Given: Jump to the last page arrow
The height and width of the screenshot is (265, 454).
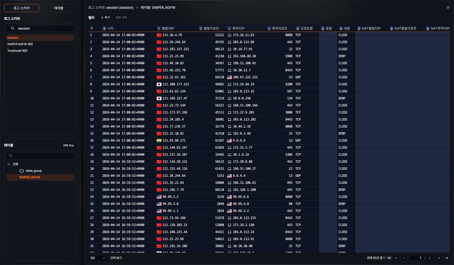Looking at the screenshot, I should 447,258.
